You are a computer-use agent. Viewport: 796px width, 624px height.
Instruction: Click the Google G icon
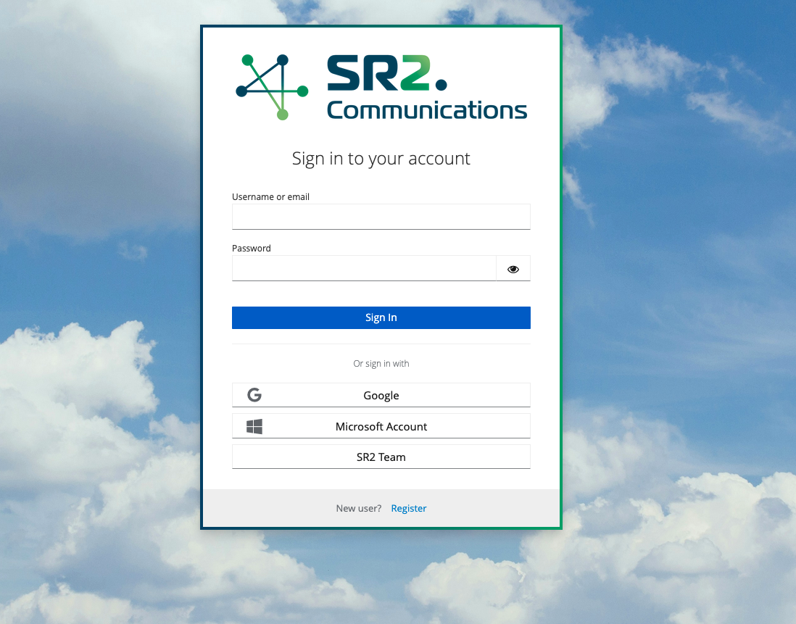(x=254, y=395)
